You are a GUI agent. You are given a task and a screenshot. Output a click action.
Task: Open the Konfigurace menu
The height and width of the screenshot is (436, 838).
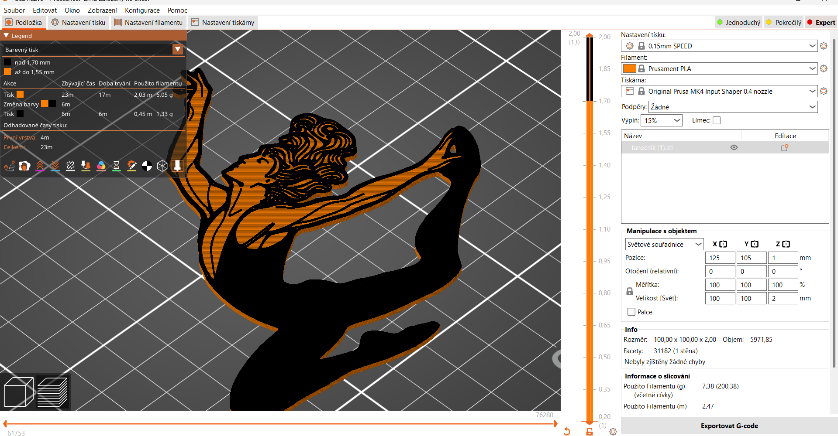tap(142, 10)
